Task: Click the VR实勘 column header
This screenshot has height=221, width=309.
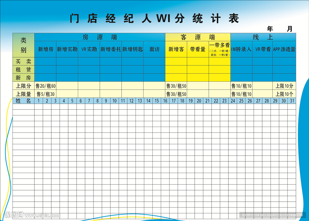Action: [89, 49]
